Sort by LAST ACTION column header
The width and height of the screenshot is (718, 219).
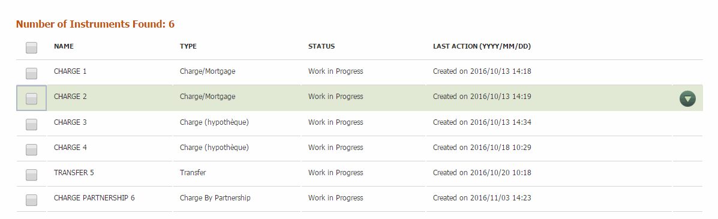click(x=482, y=46)
